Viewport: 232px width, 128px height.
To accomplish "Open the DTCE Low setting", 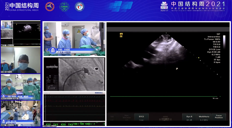I will (x=141, y=118).
